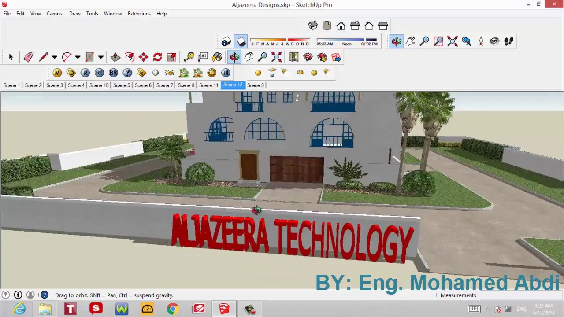Switch to Back view icon

coord(369,26)
